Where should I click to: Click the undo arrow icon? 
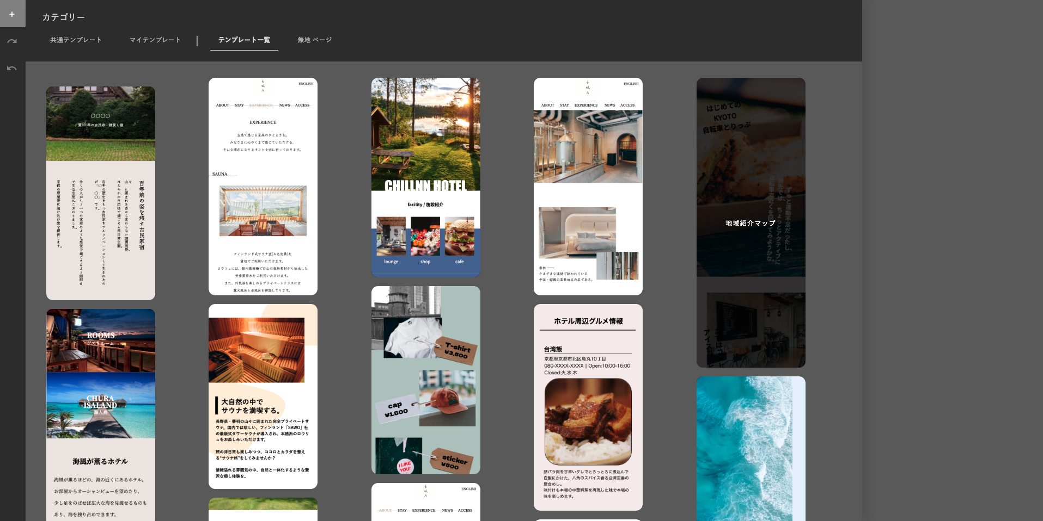(x=12, y=69)
